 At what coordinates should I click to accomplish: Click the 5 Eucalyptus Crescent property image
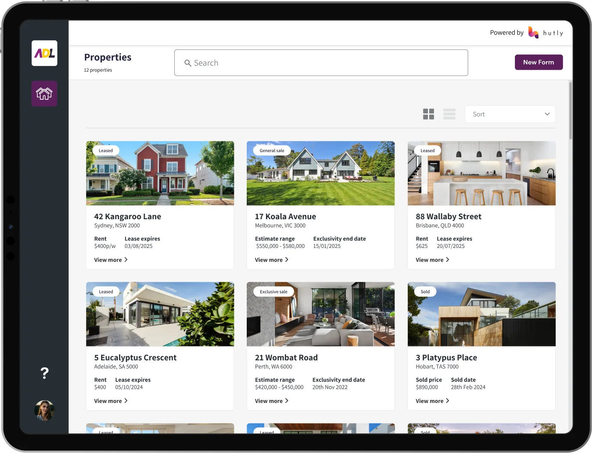[160, 314]
